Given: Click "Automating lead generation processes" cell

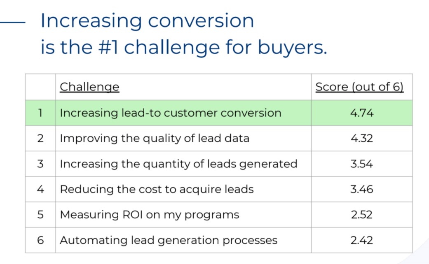Looking at the screenshot, I should [169, 240].
